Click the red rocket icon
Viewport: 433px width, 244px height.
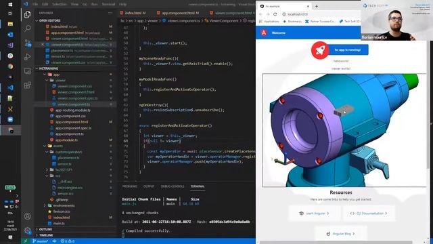point(319,50)
